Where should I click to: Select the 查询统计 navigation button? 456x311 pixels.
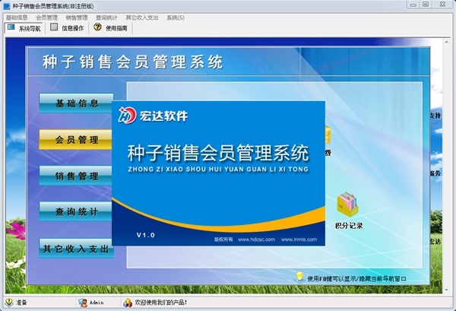pos(75,211)
